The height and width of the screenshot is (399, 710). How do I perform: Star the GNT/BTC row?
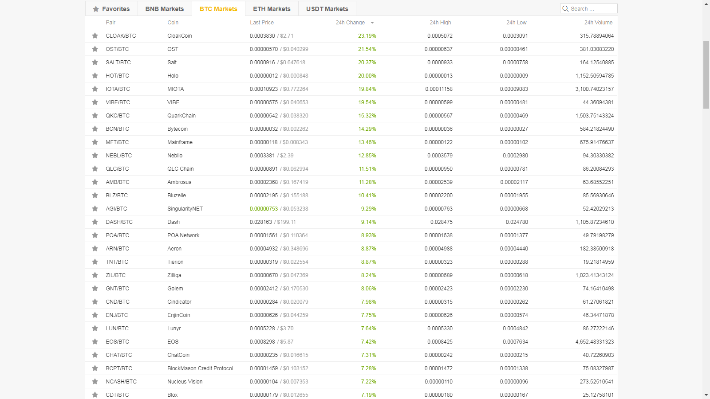(x=95, y=289)
